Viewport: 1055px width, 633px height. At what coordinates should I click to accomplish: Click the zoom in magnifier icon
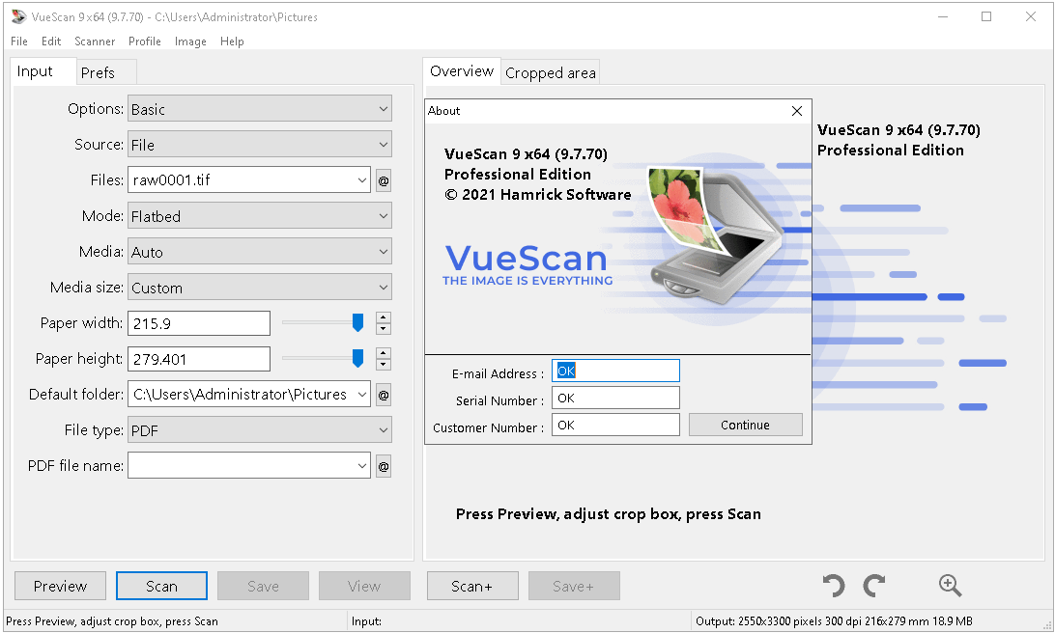point(950,586)
